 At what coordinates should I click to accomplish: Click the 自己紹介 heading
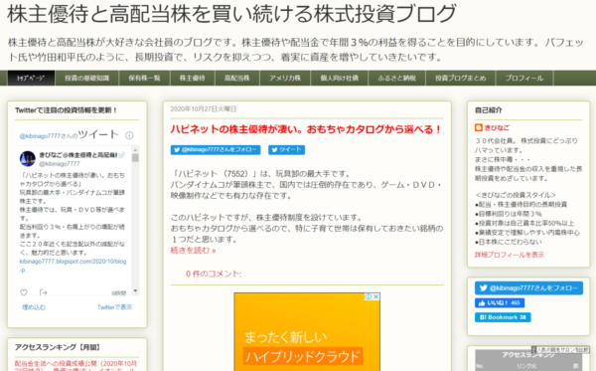[489, 110]
